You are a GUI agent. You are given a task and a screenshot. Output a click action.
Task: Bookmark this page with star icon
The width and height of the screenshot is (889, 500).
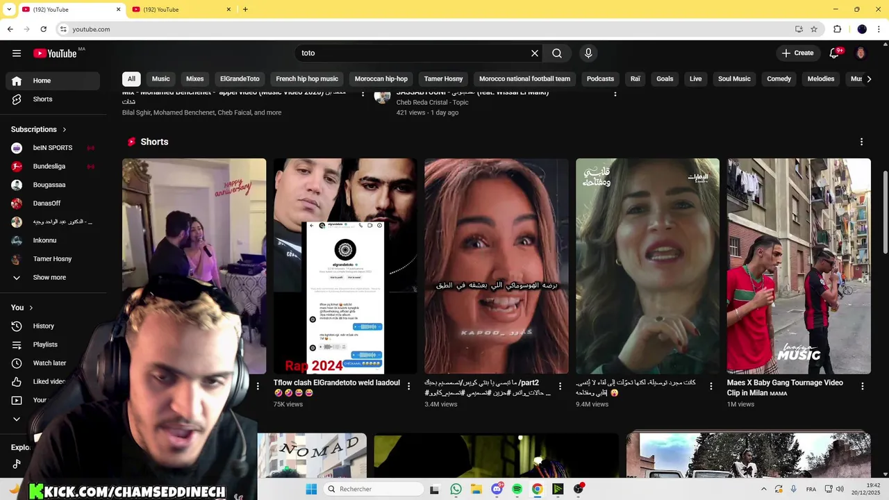[814, 29]
